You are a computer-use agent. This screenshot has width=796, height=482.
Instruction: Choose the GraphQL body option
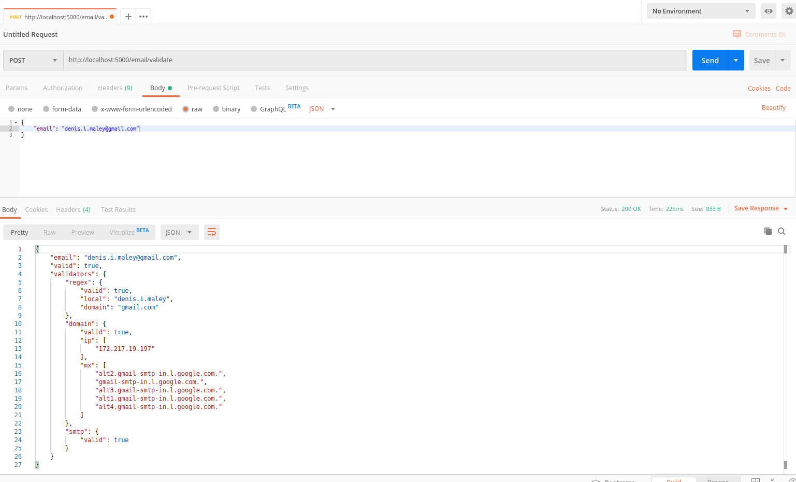pos(253,108)
